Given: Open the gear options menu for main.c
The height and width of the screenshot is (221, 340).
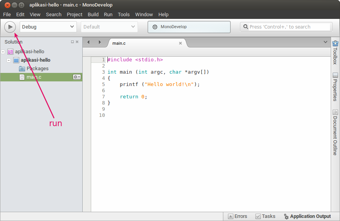Looking at the screenshot, I should (x=77, y=77).
